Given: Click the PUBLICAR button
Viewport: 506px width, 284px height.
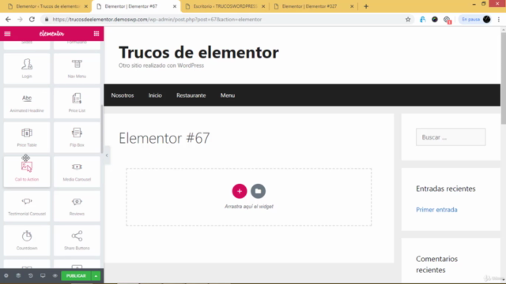Looking at the screenshot, I should [76, 276].
